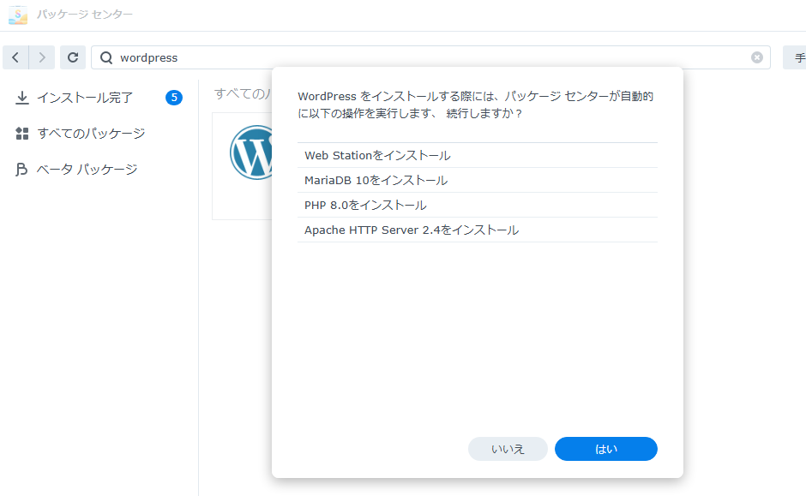Select the PHP 8.0をインストール row
This screenshot has width=806, height=496.
(478, 205)
